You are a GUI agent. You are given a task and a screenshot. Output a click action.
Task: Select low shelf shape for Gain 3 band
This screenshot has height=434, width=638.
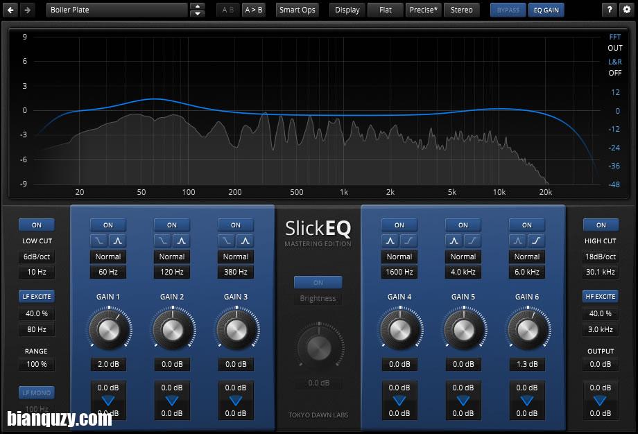click(x=227, y=241)
